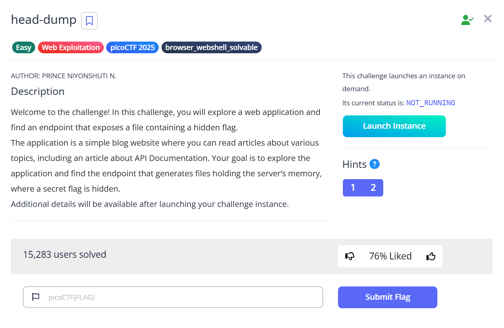Open the Hints help question-mark icon

tap(374, 164)
